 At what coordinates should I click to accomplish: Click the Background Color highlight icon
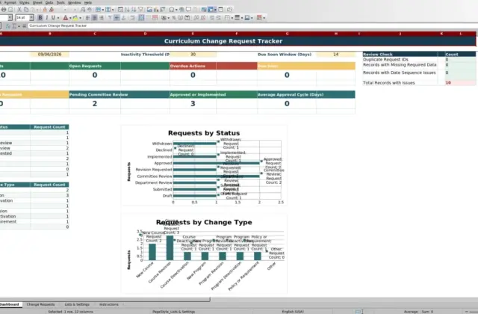(75, 18)
